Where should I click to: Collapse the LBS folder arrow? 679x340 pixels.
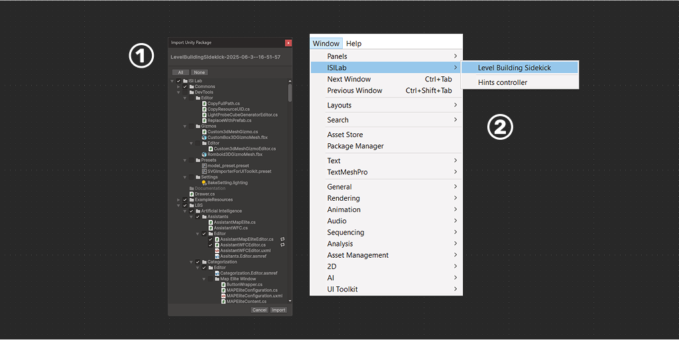pyautogui.click(x=178, y=205)
